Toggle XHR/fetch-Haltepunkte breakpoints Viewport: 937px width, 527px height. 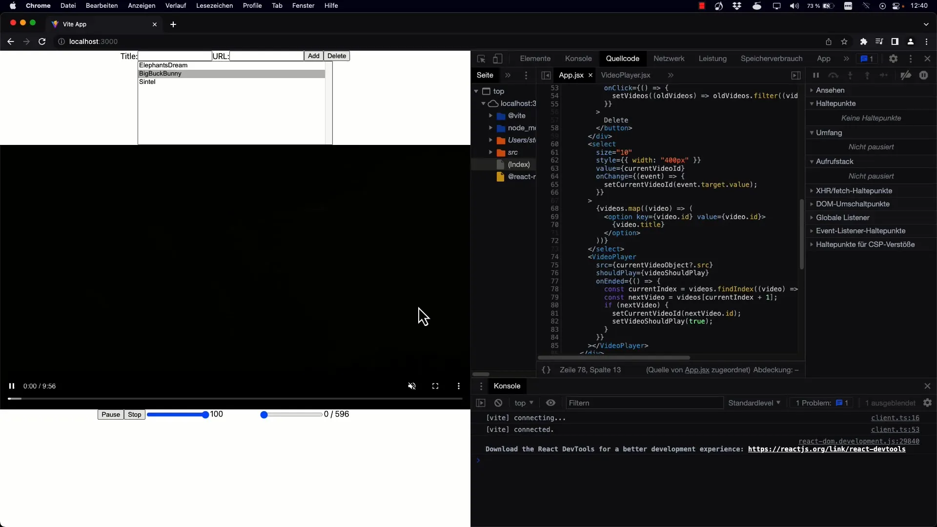click(812, 190)
